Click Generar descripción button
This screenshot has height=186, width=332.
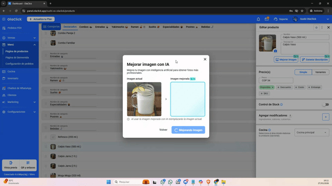click(x=315, y=59)
